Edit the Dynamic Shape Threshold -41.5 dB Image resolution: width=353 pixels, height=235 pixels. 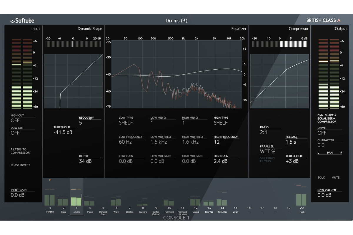click(63, 132)
